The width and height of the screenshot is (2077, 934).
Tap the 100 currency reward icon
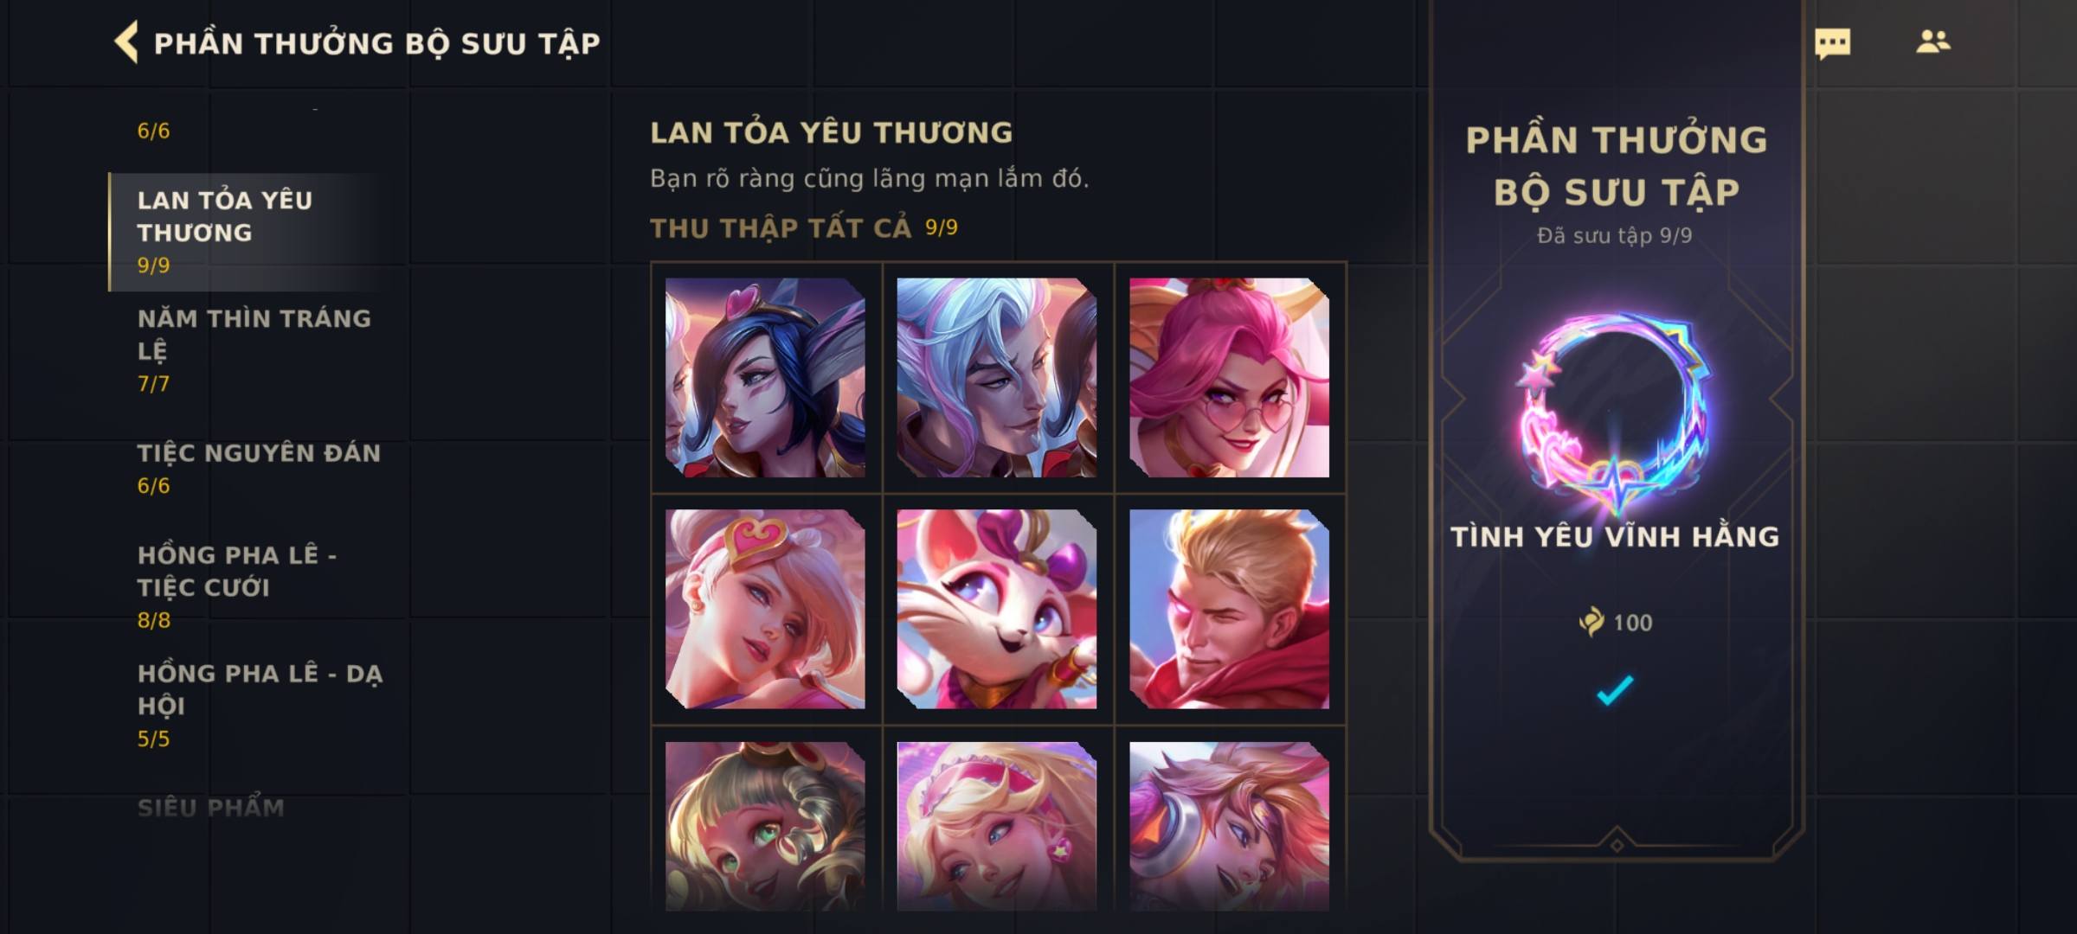1591,622
